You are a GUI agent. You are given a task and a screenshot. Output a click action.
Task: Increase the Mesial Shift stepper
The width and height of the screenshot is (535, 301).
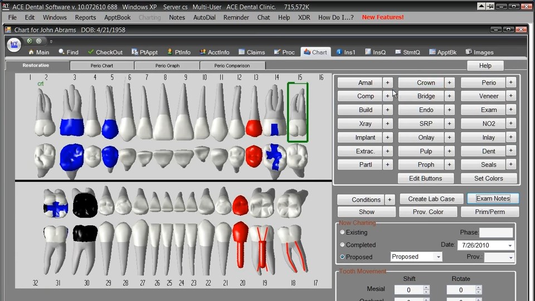click(426, 288)
